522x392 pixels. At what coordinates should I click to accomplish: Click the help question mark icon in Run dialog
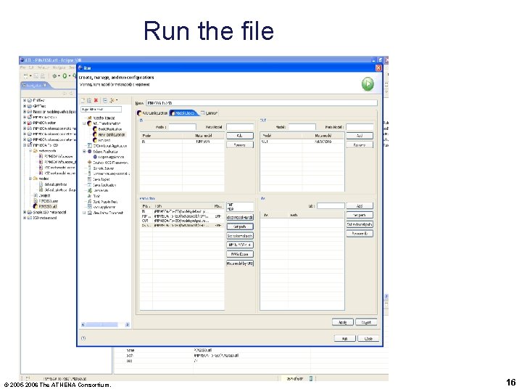[x=83, y=338]
